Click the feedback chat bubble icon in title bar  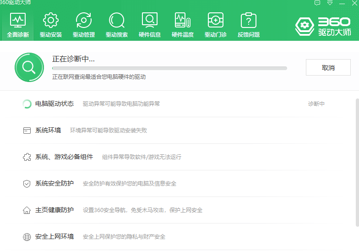pos(317,3)
